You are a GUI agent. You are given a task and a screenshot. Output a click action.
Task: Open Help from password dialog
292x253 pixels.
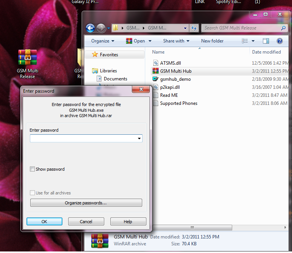coord(128,222)
